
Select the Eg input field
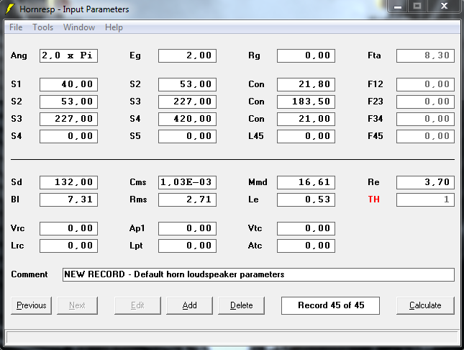(x=187, y=55)
